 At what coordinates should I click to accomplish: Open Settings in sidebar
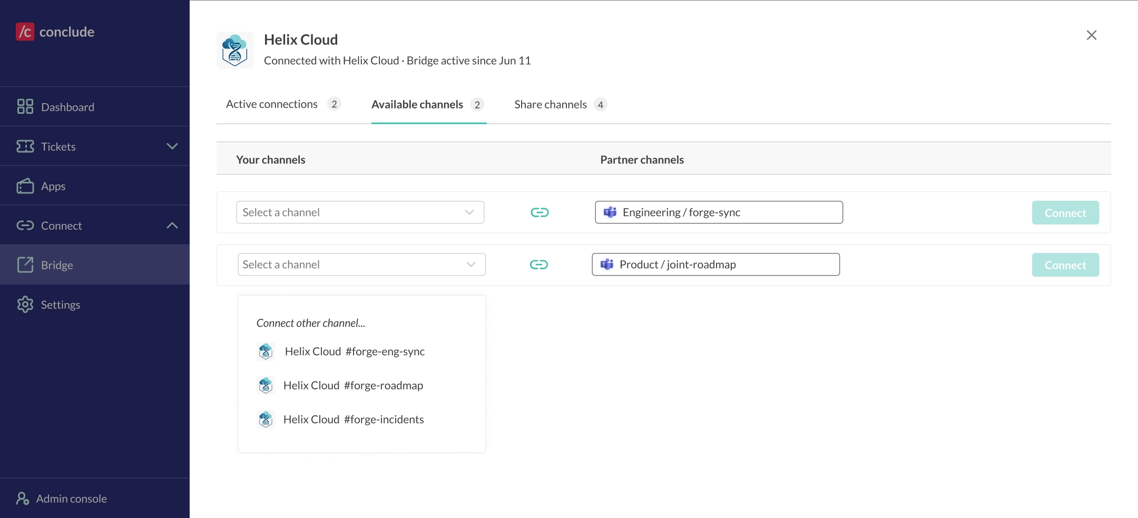[x=95, y=304]
